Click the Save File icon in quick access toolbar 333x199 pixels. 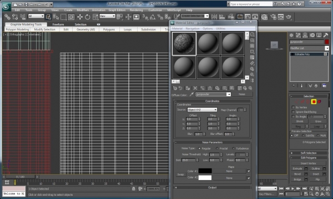[26, 4]
